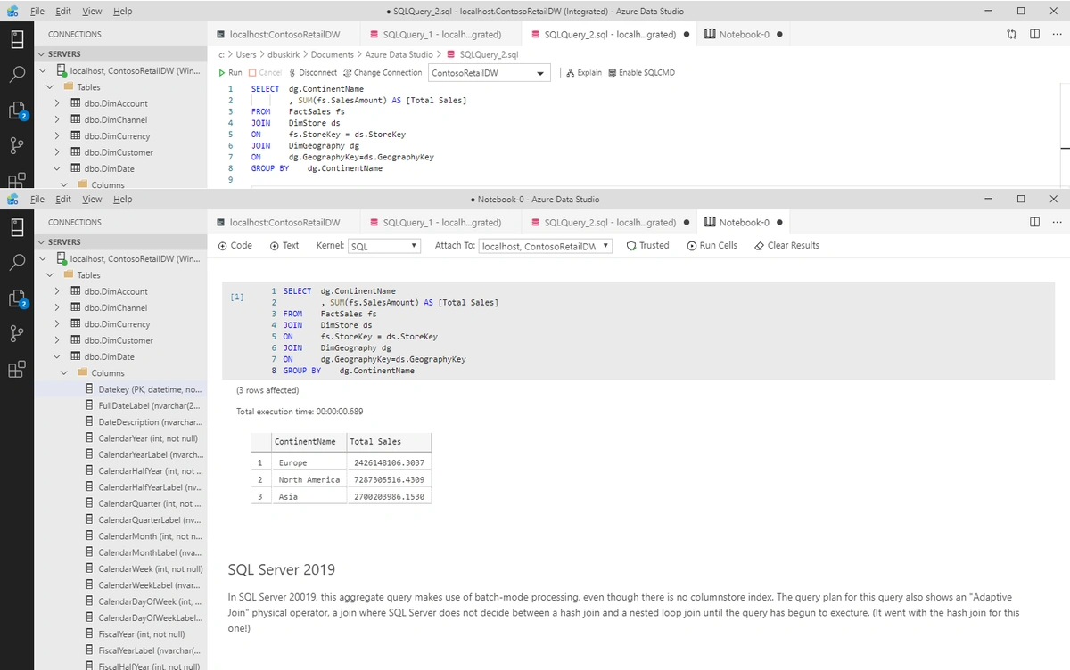This screenshot has width=1070, height=670.
Task: Open Extensions in Notebook-0 window activity bar
Action: [x=17, y=369]
